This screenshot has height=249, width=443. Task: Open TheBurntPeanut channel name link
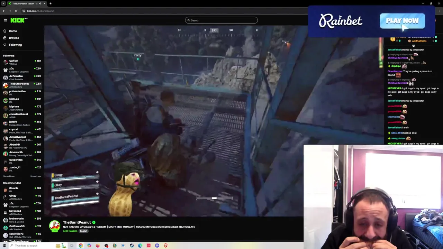[76, 222]
